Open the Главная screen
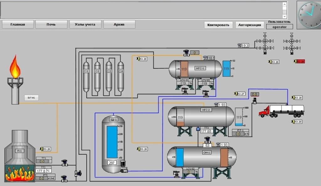This screenshot has height=186, width=321. click(x=18, y=24)
